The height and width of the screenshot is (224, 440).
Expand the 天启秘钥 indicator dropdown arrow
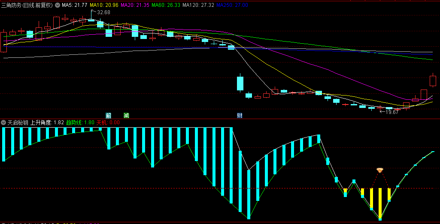pyautogui.click(x=3, y=122)
